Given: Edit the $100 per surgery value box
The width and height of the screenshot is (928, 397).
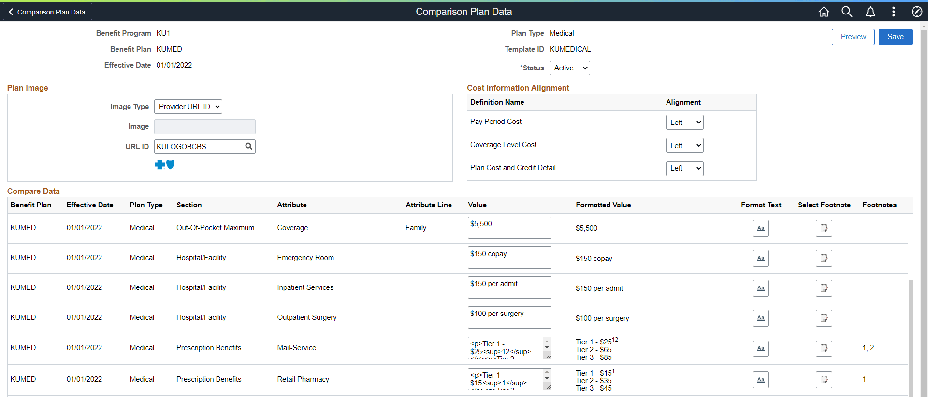Looking at the screenshot, I should pyautogui.click(x=509, y=317).
